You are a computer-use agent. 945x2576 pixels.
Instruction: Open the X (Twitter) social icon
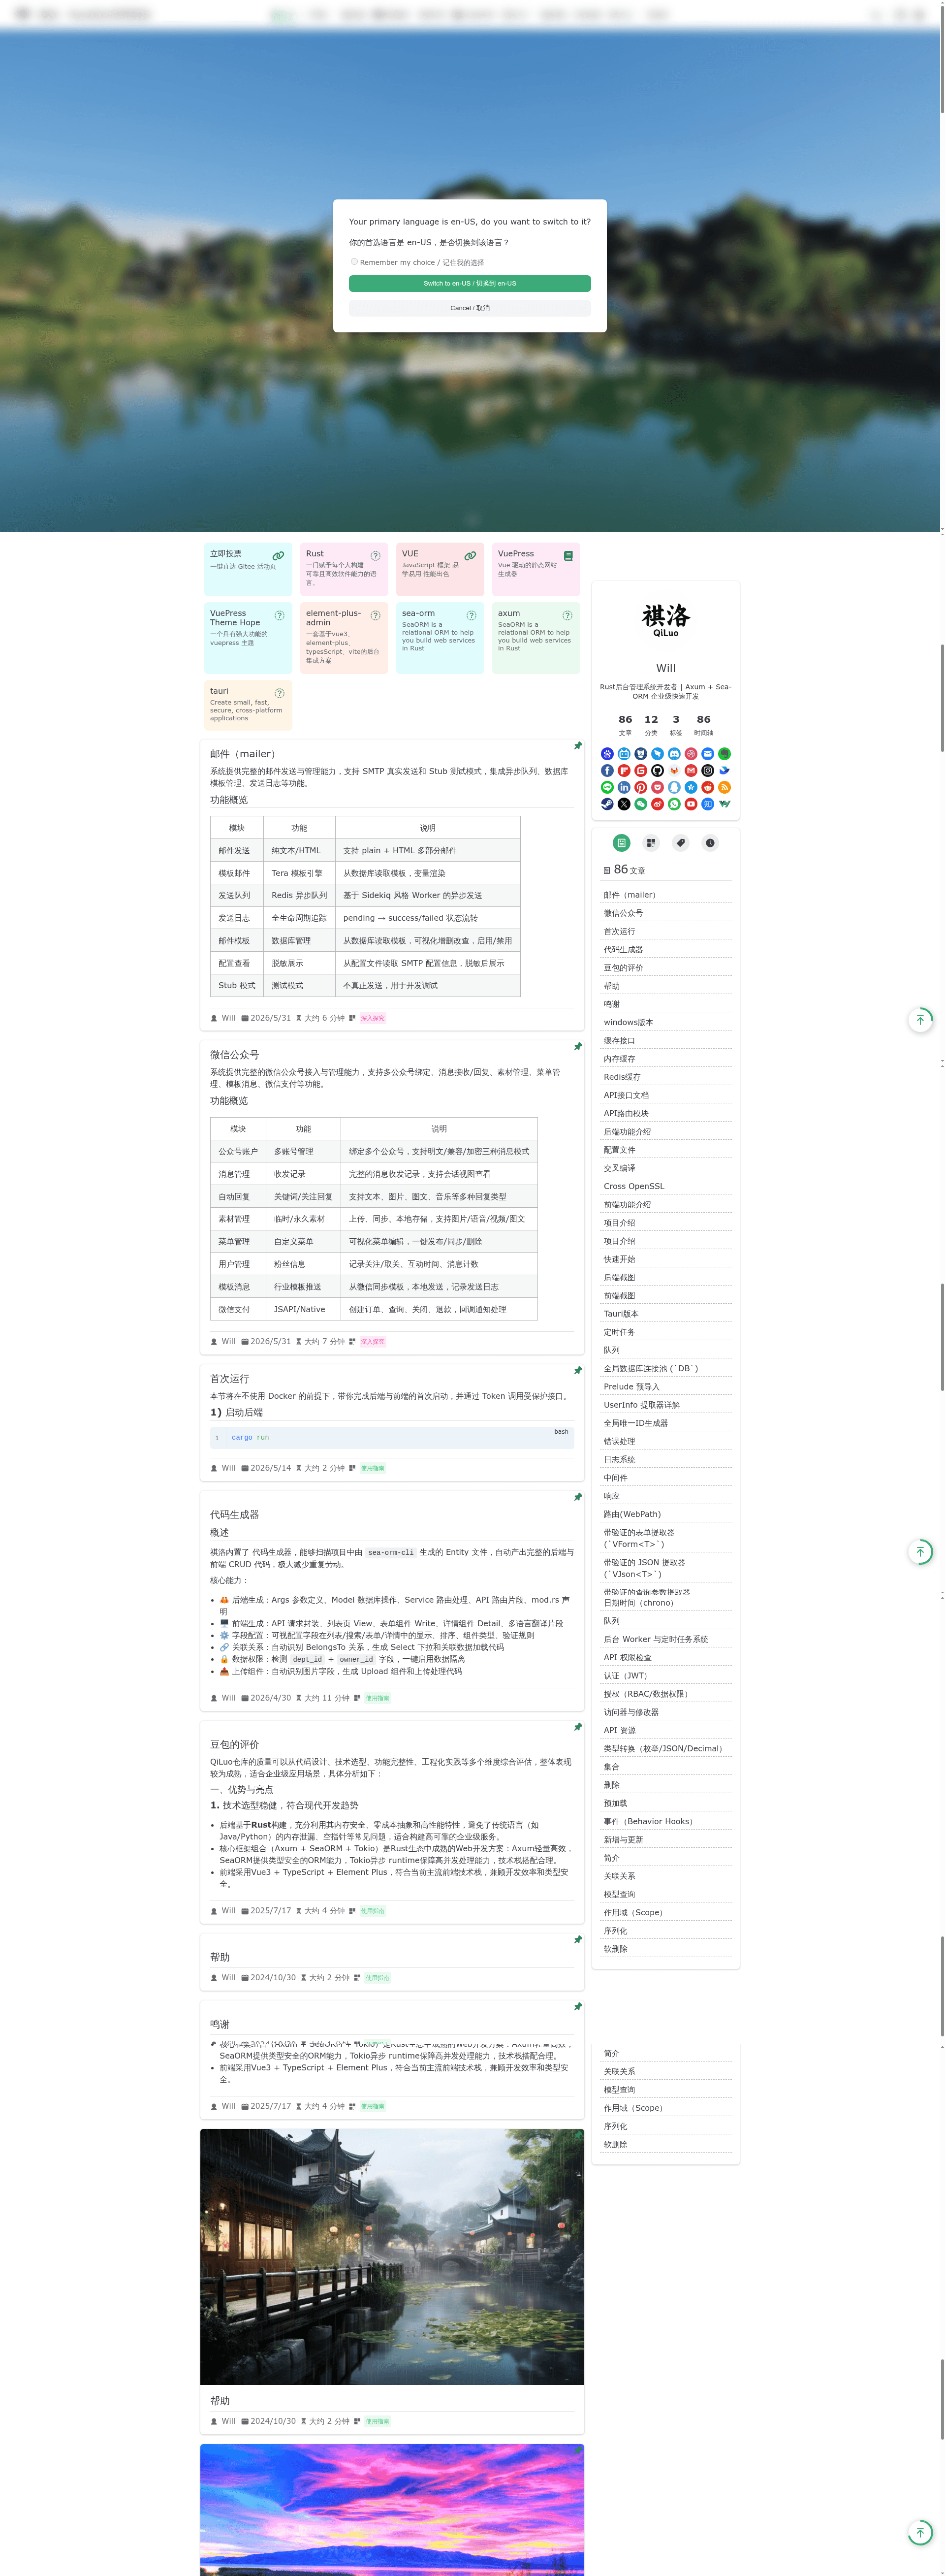[624, 804]
